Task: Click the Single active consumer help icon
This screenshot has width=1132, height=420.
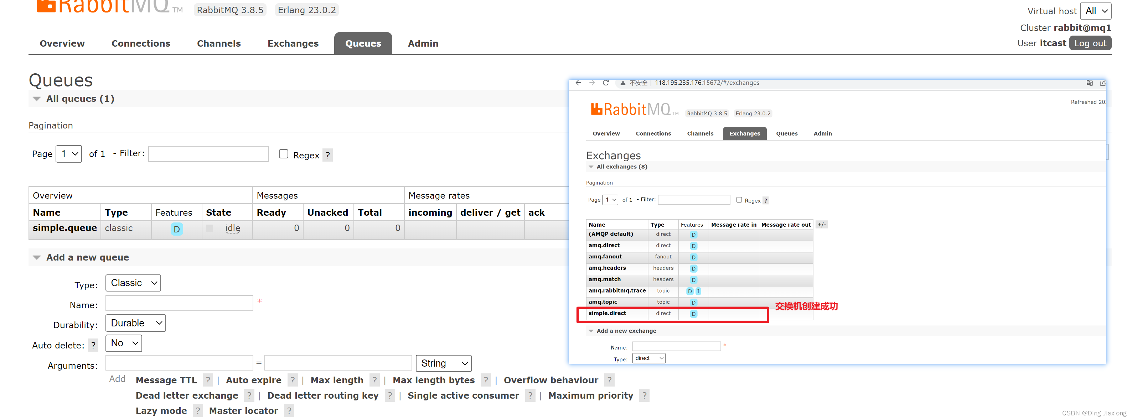Action: point(531,395)
